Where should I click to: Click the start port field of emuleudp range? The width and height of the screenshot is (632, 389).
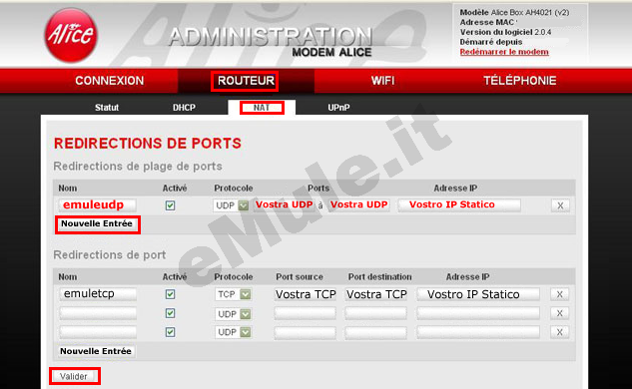click(x=285, y=204)
